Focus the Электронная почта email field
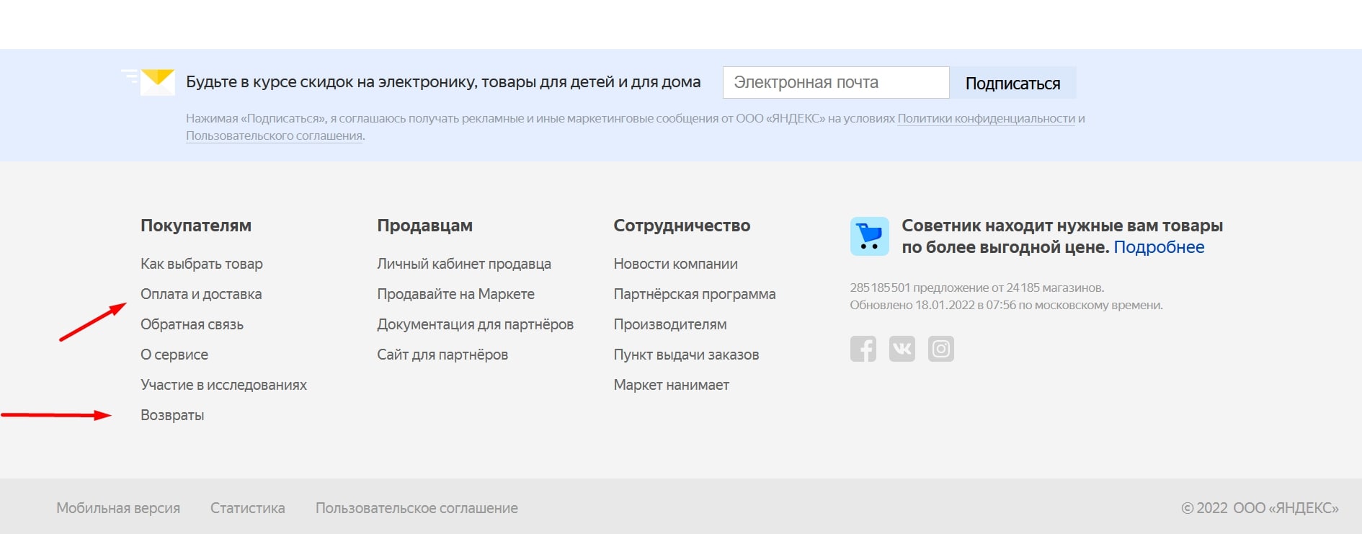The height and width of the screenshot is (534, 1362). (836, 82)
